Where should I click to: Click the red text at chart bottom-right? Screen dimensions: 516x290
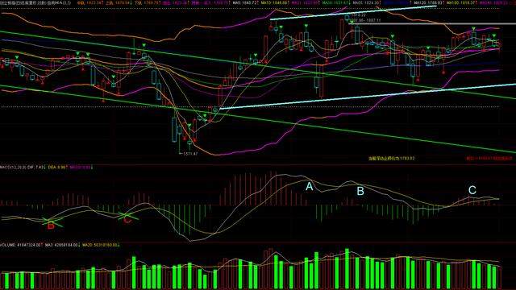(x=489, y=159)
